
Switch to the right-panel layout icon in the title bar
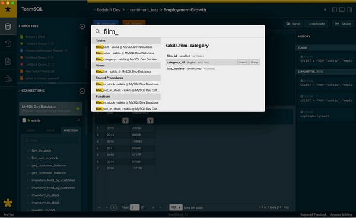349,10
